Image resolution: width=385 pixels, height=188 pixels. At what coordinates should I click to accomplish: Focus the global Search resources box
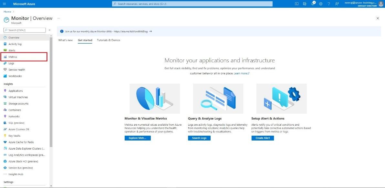tap(192, 4)
